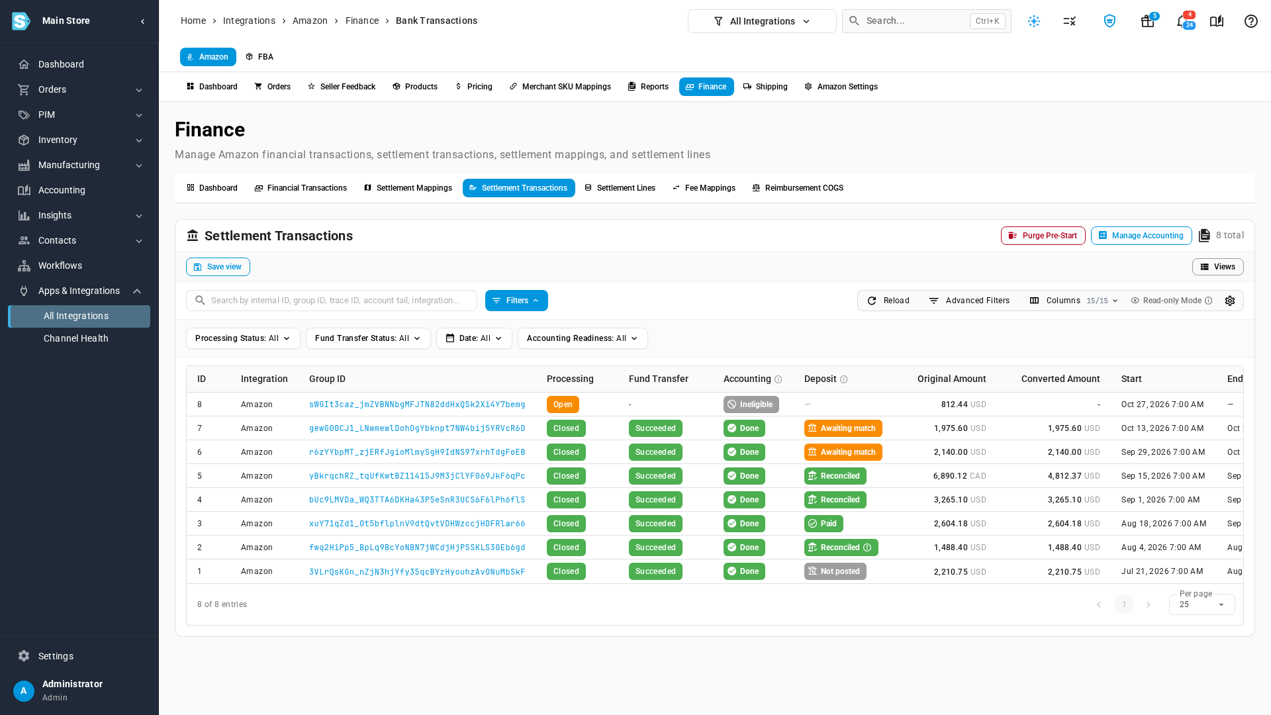1271x715 pixels.
Task: Open the gift box icon with badge
Action: (x=1148, y=21)
